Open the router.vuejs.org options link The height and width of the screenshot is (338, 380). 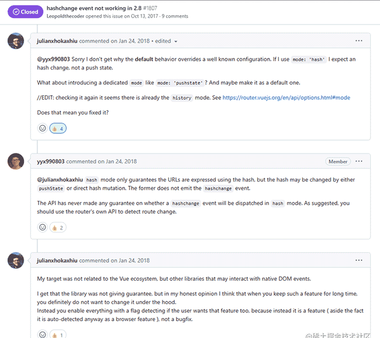[286, 97]
